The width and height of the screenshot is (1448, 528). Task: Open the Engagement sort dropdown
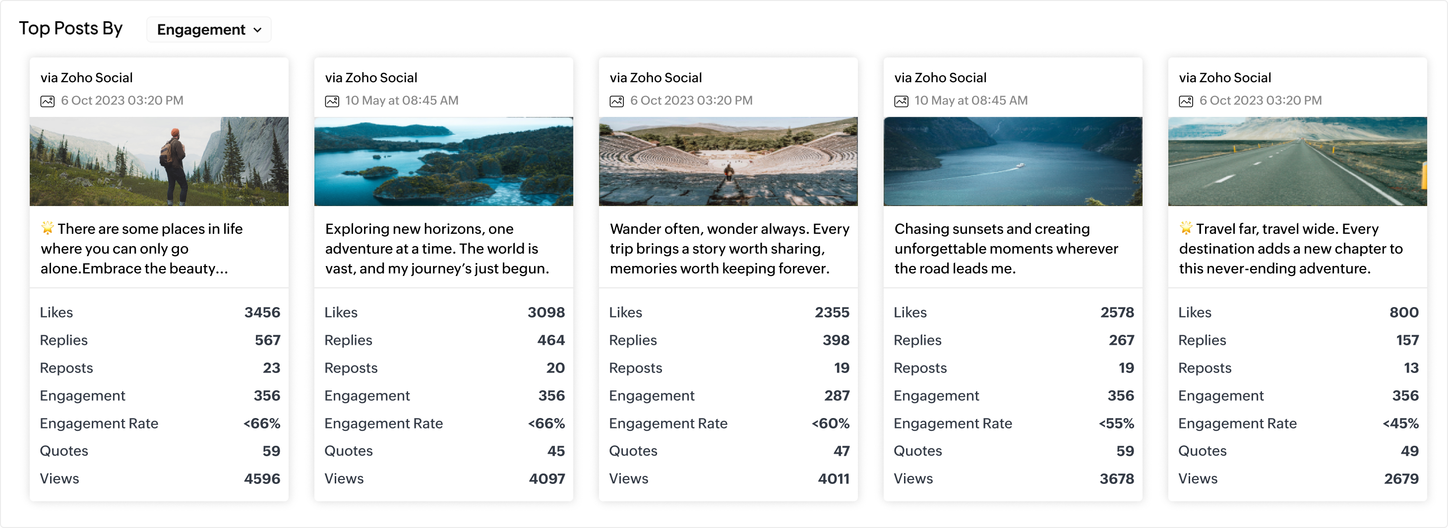click(x=208, y=29)
